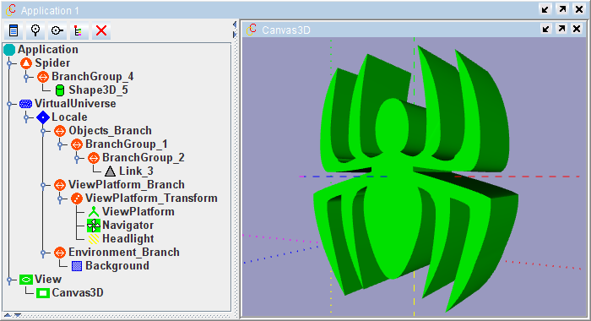The image size is (591, 321).
Task: Select the Spider label in tree
Action: 52,63
